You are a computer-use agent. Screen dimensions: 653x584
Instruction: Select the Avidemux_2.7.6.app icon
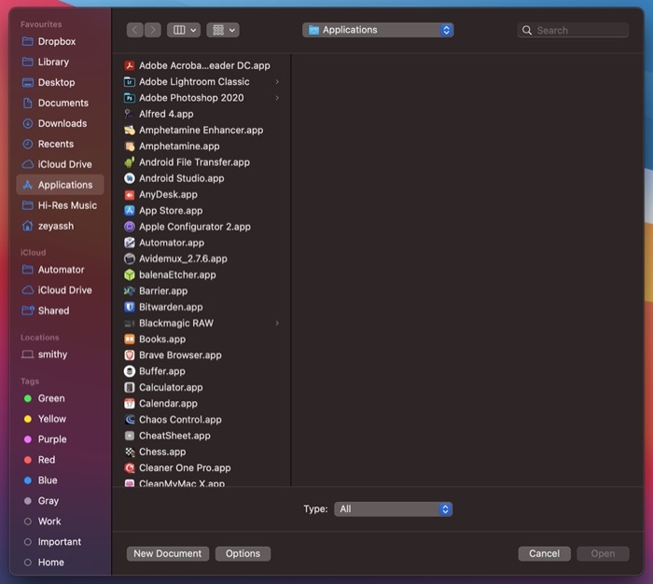point(130,258)
